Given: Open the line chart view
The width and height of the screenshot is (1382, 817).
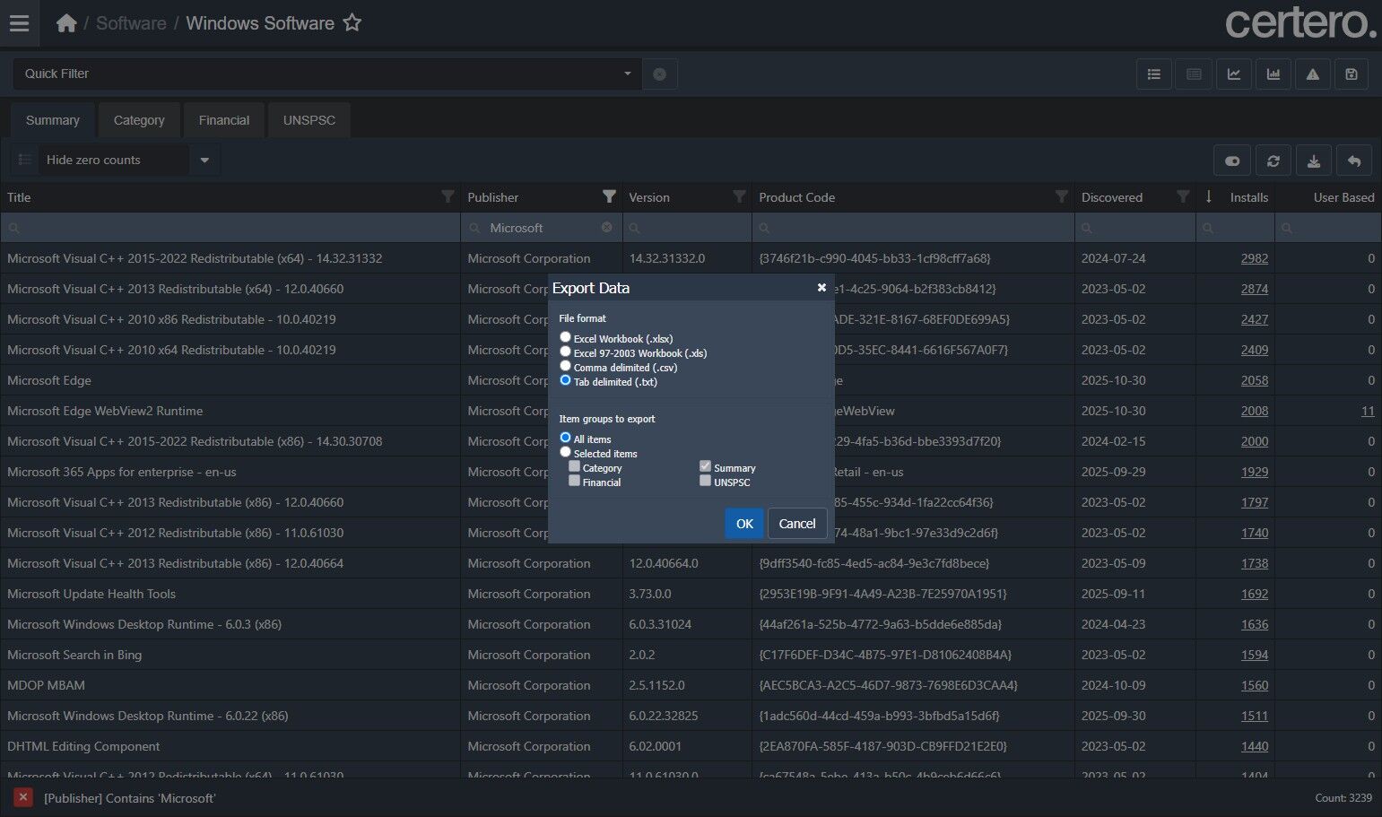Looking at the screenshot, I should (1233, 74).
